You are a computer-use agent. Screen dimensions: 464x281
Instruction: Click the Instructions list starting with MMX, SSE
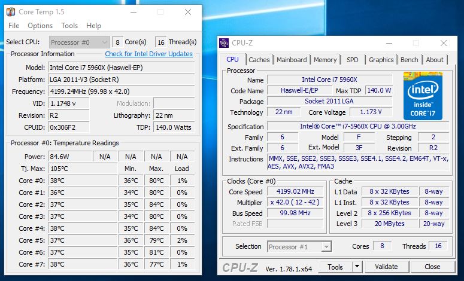[358, 162]
